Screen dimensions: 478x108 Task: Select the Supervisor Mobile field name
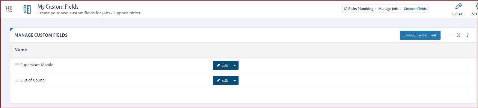click(x=37, y=65)
